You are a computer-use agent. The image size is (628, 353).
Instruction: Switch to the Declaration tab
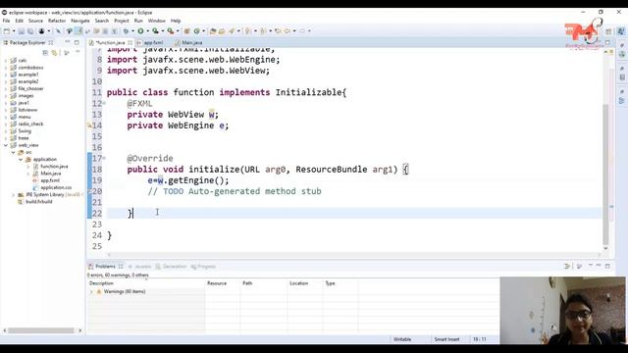pos(171,266)
